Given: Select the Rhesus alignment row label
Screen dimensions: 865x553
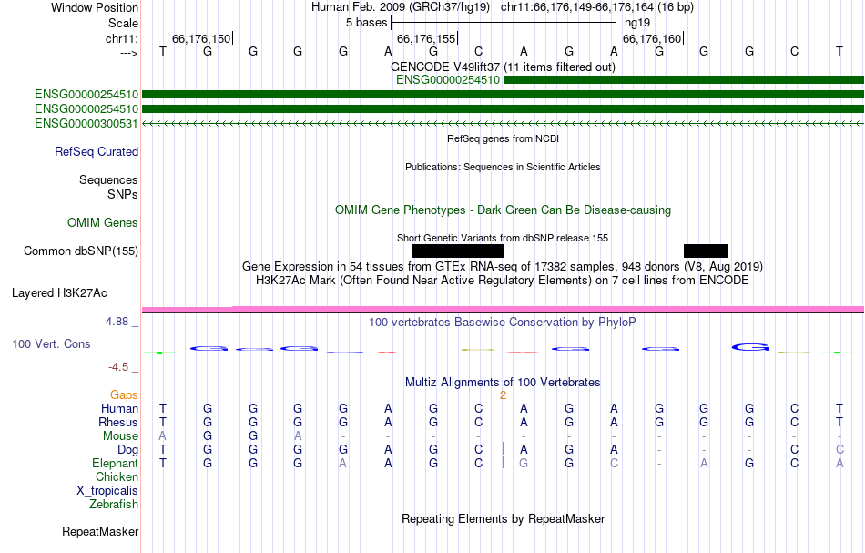Looking at the screenshot, I should 118,422.
